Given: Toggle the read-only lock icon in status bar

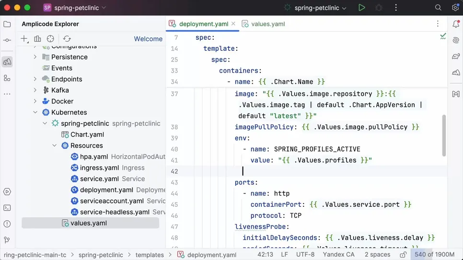Looking at the screenshot, I should (403, 255).
